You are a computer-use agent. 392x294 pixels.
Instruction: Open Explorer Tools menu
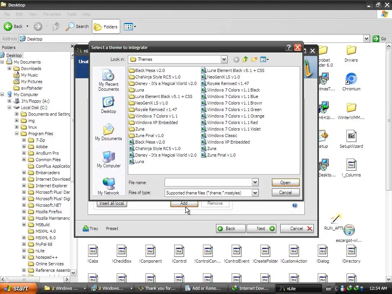click(x=72, y=14)
